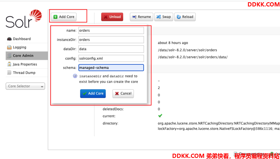Cancel the Add Core dialog
This screenshot has height=159, width=280.
tap(123, 93)
